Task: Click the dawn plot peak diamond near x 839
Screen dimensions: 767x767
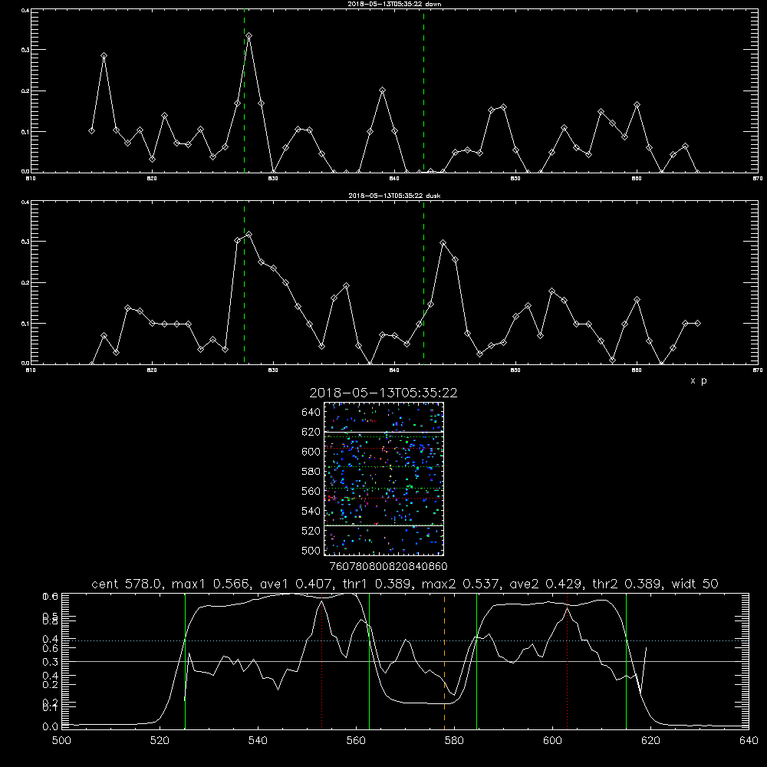Action: (383, 90)
